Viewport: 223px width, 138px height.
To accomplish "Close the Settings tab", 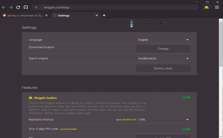I will coord(97,15).
